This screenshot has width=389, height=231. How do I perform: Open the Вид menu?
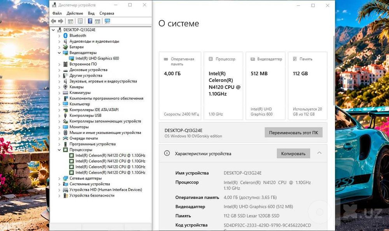[91, 13]
